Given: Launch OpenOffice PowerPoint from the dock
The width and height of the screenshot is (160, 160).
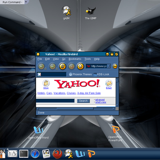Looking at the screenshot, I should coord(91,154).
